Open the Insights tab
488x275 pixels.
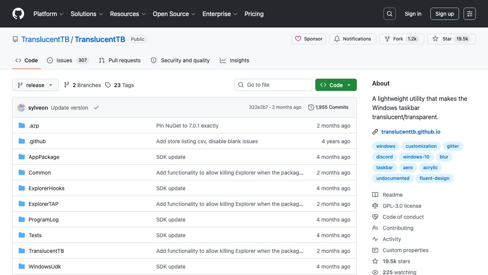(x=234, y=60)
